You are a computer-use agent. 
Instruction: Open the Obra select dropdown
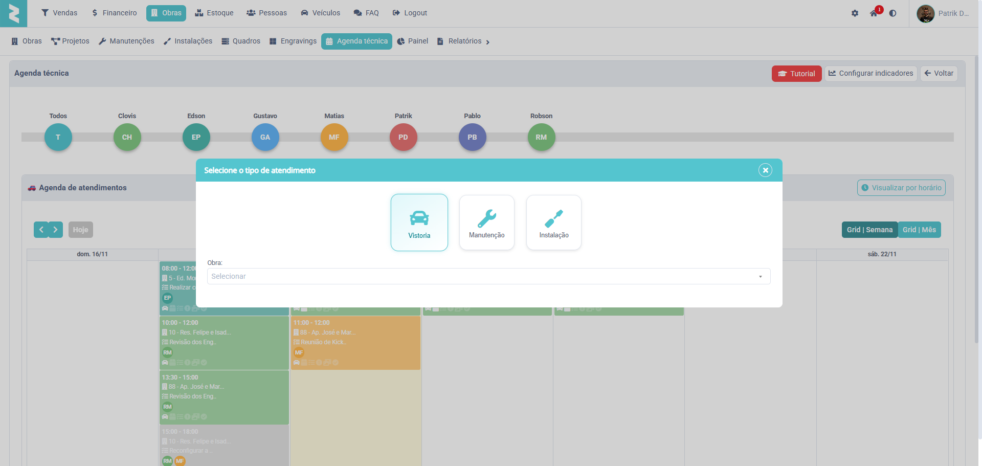point(488,276)
